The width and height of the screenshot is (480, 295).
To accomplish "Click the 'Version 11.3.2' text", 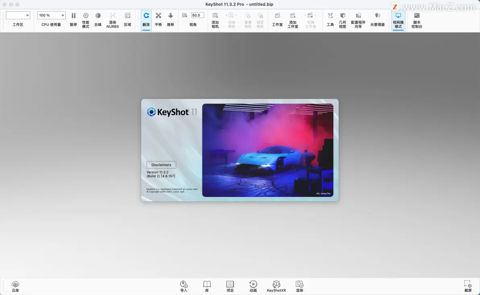I will point(157,172).
